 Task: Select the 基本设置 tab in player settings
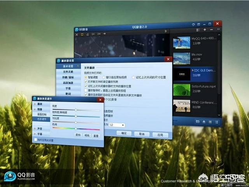pyautogui.click(x=68, y=66)
